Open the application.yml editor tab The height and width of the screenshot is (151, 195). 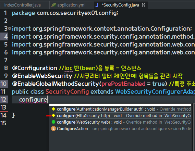tap(71, 5)
